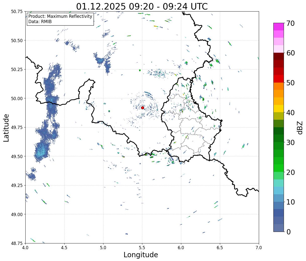Click the longitude tick label 5.0

pyautogui.click(x=103, y=247)
